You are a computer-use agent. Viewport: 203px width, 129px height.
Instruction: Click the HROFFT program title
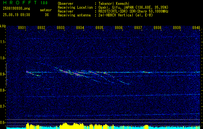(20, 3)
